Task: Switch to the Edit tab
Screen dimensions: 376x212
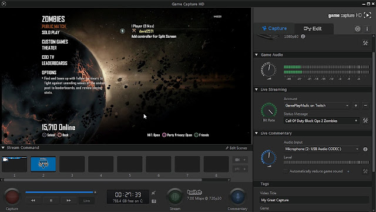Action: coord(313,29)
